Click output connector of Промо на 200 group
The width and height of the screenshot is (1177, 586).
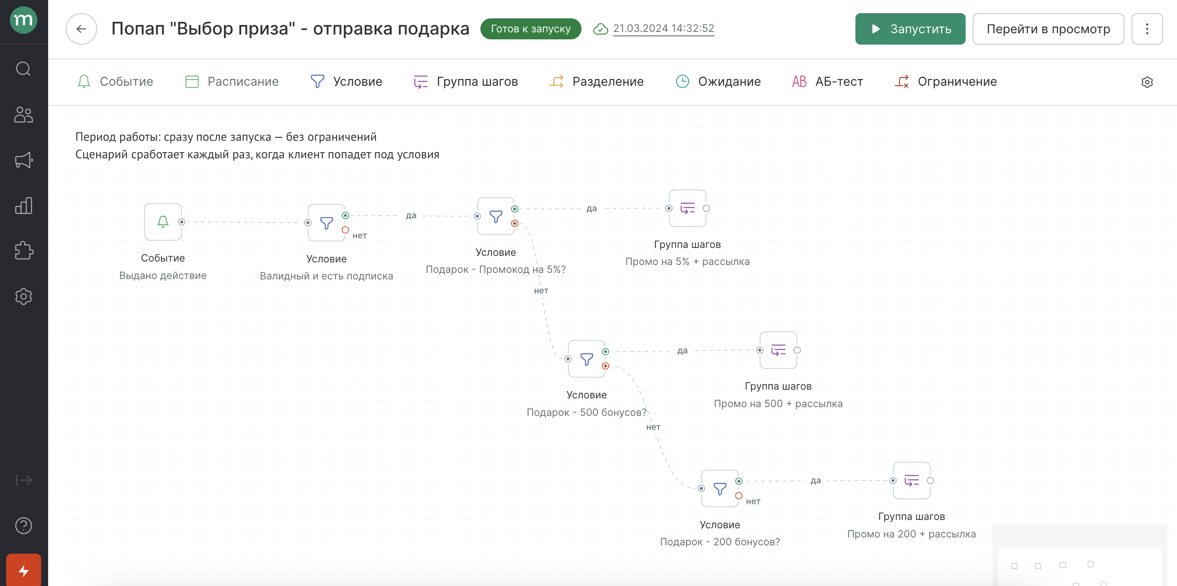coord(931,481)
